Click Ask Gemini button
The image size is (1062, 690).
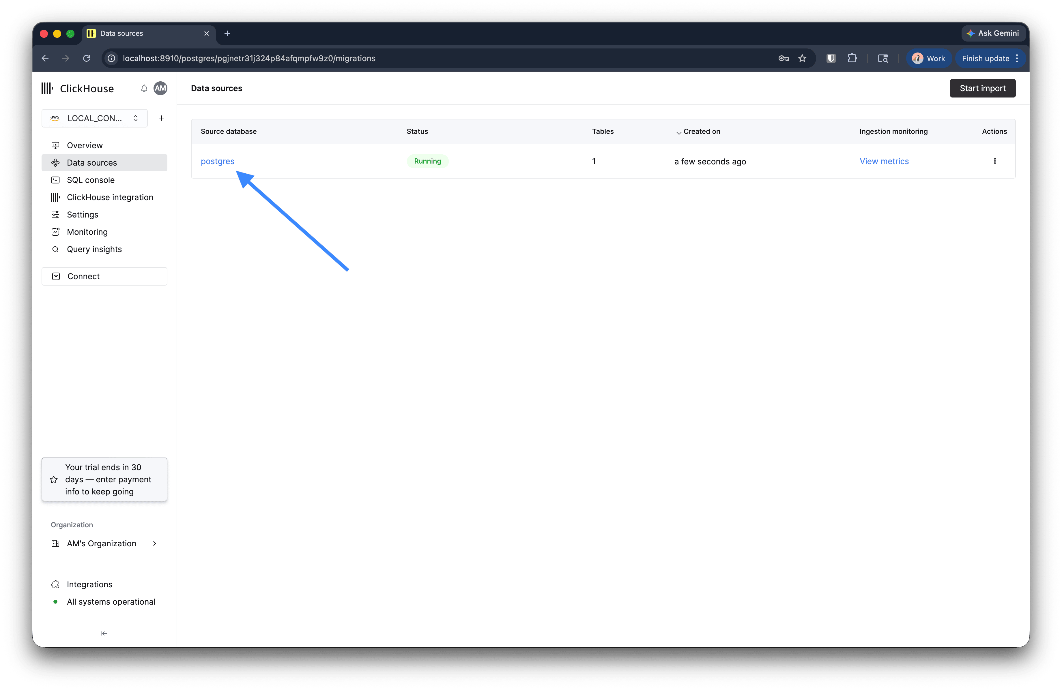click(993, 33)
